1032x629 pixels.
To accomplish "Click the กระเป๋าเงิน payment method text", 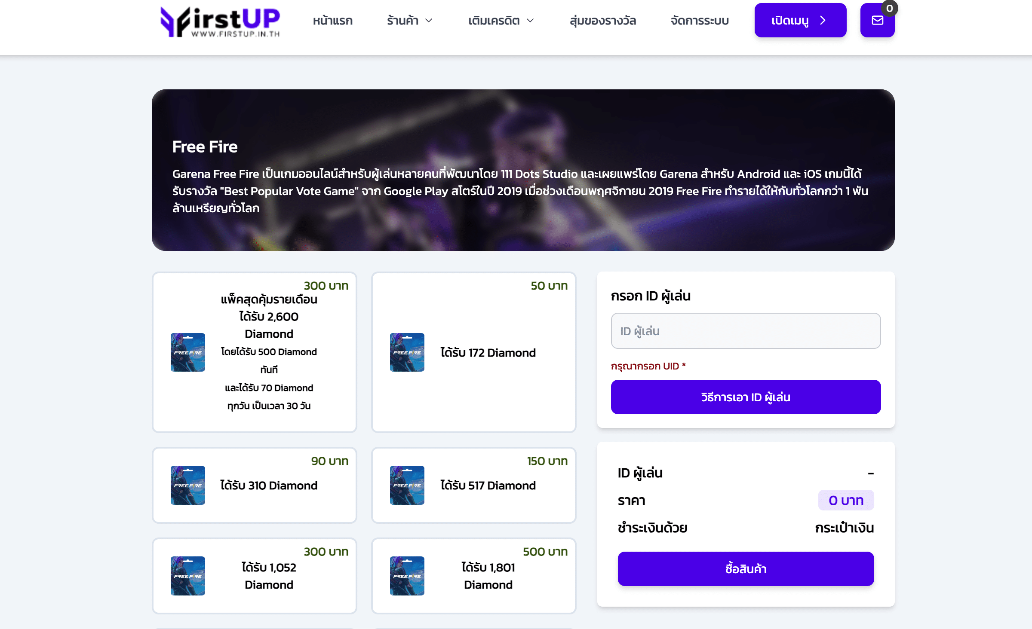I will pyautogui.click(x=845, y=528).
